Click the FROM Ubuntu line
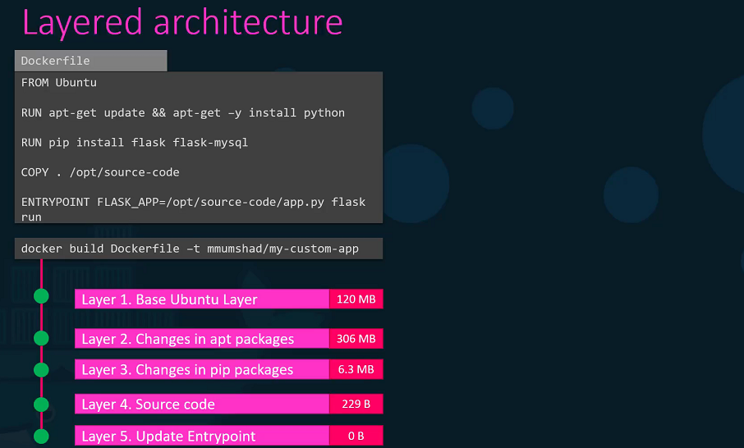This screenshot has width=744, height=448. pos(59,83)
